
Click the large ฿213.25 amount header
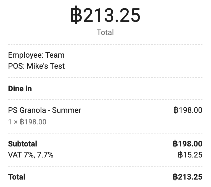[x=106, y=15]
